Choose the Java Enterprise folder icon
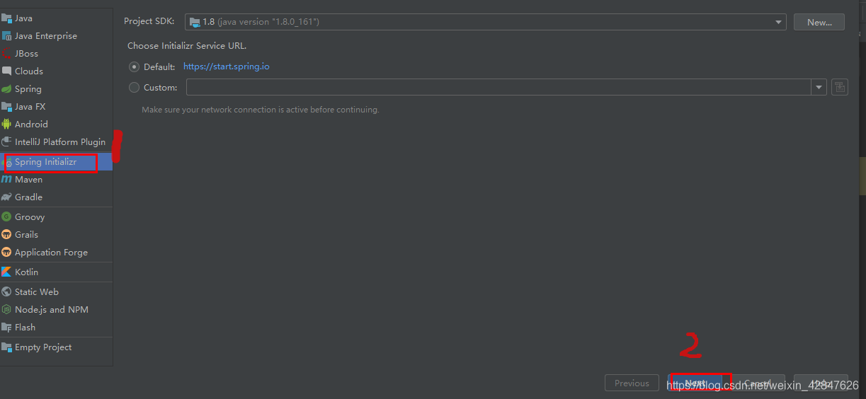 [6, 36]
